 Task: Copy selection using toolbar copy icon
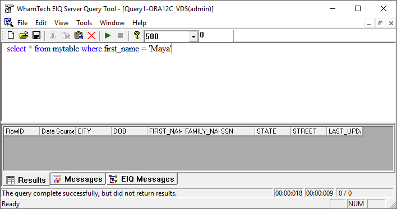pyautogui.click(x=66, y=36)
